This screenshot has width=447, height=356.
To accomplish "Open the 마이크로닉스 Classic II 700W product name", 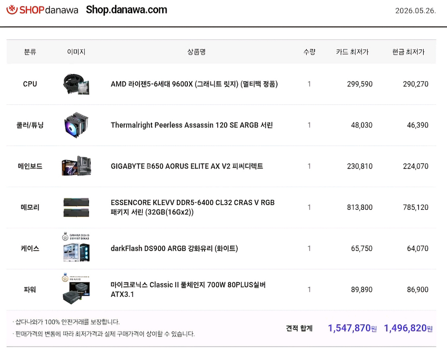I will [x=188, y=290].
